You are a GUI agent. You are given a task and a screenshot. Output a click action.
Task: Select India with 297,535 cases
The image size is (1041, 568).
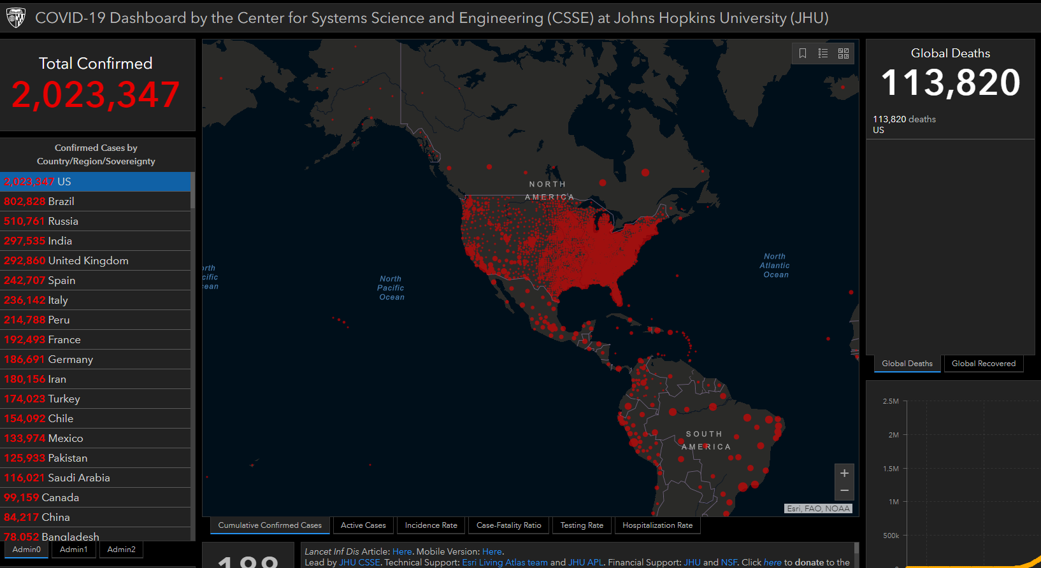coord(96,241)
